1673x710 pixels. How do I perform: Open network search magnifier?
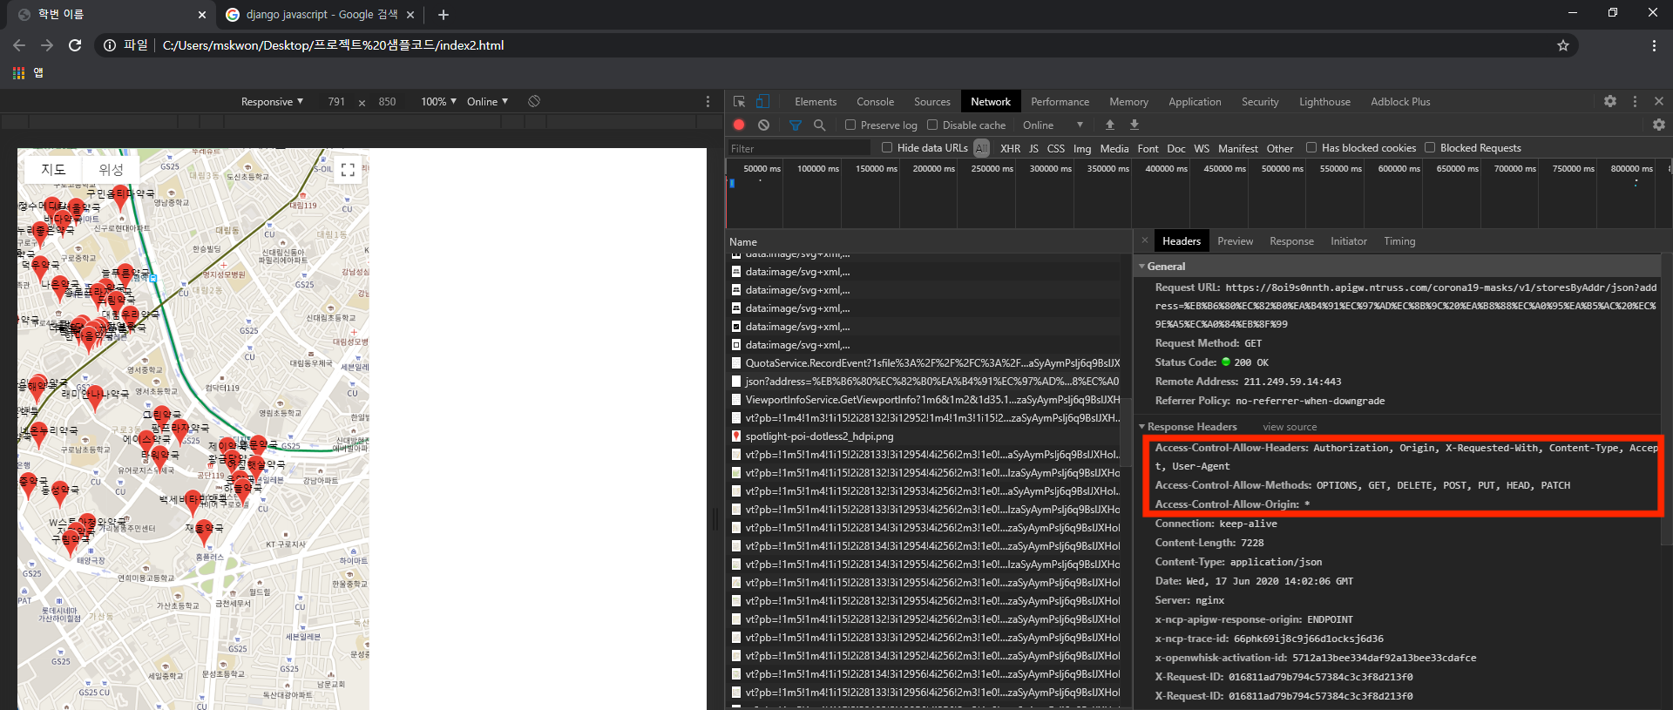(819, 125)
